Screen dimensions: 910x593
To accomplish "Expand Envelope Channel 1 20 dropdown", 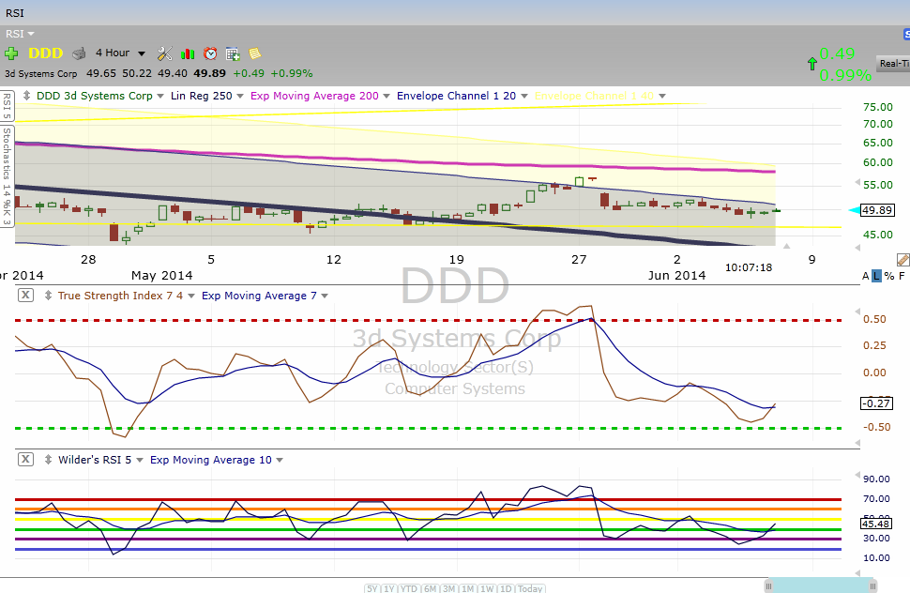I will click(524, 97).
